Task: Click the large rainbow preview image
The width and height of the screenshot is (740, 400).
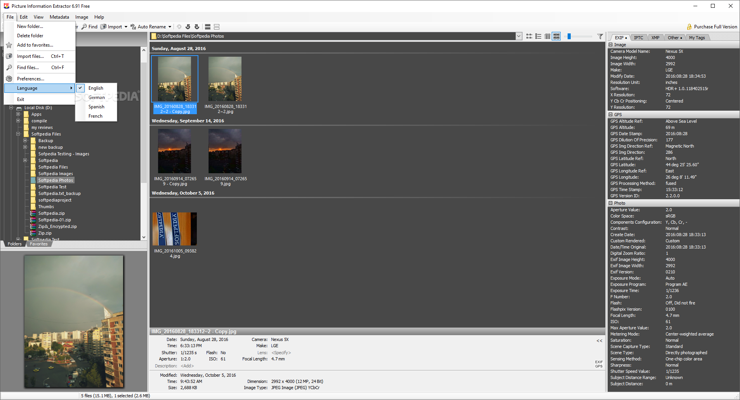Action: point(74,321)
